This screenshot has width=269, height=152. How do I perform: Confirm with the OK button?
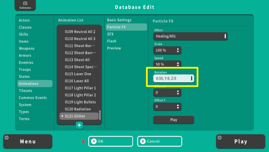[x=110, y=141]
